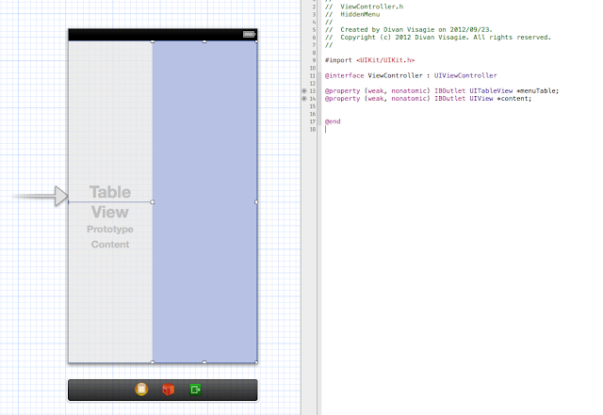603x415 pixels.
Task: Click line number 18 in the gutter
Action: coord(313,130)
